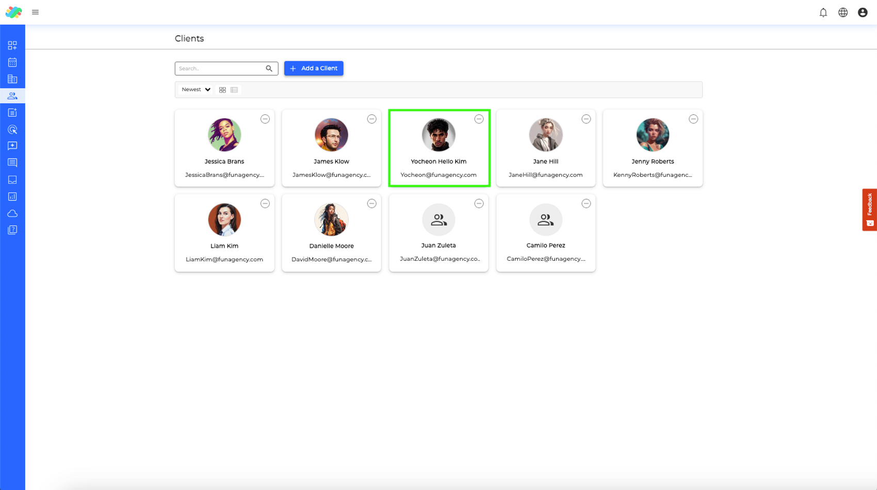
Task: Open the calendar from the sidebar
Action: click(x=12, y=62)
